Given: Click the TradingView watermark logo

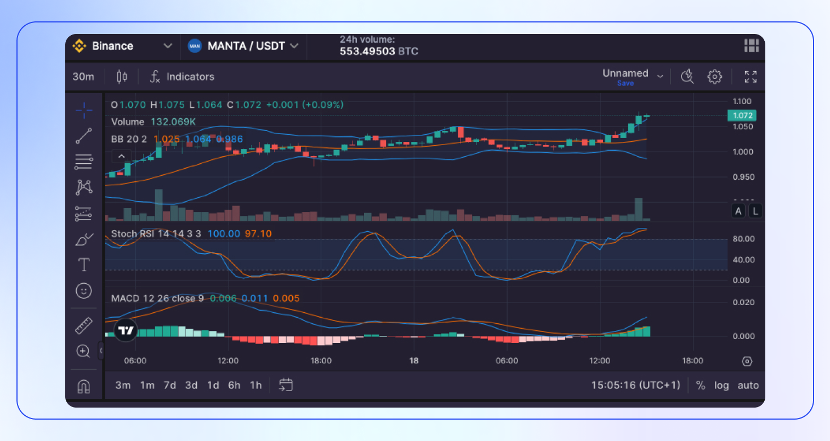Looking at the screenshot, I should coord(126,331).
